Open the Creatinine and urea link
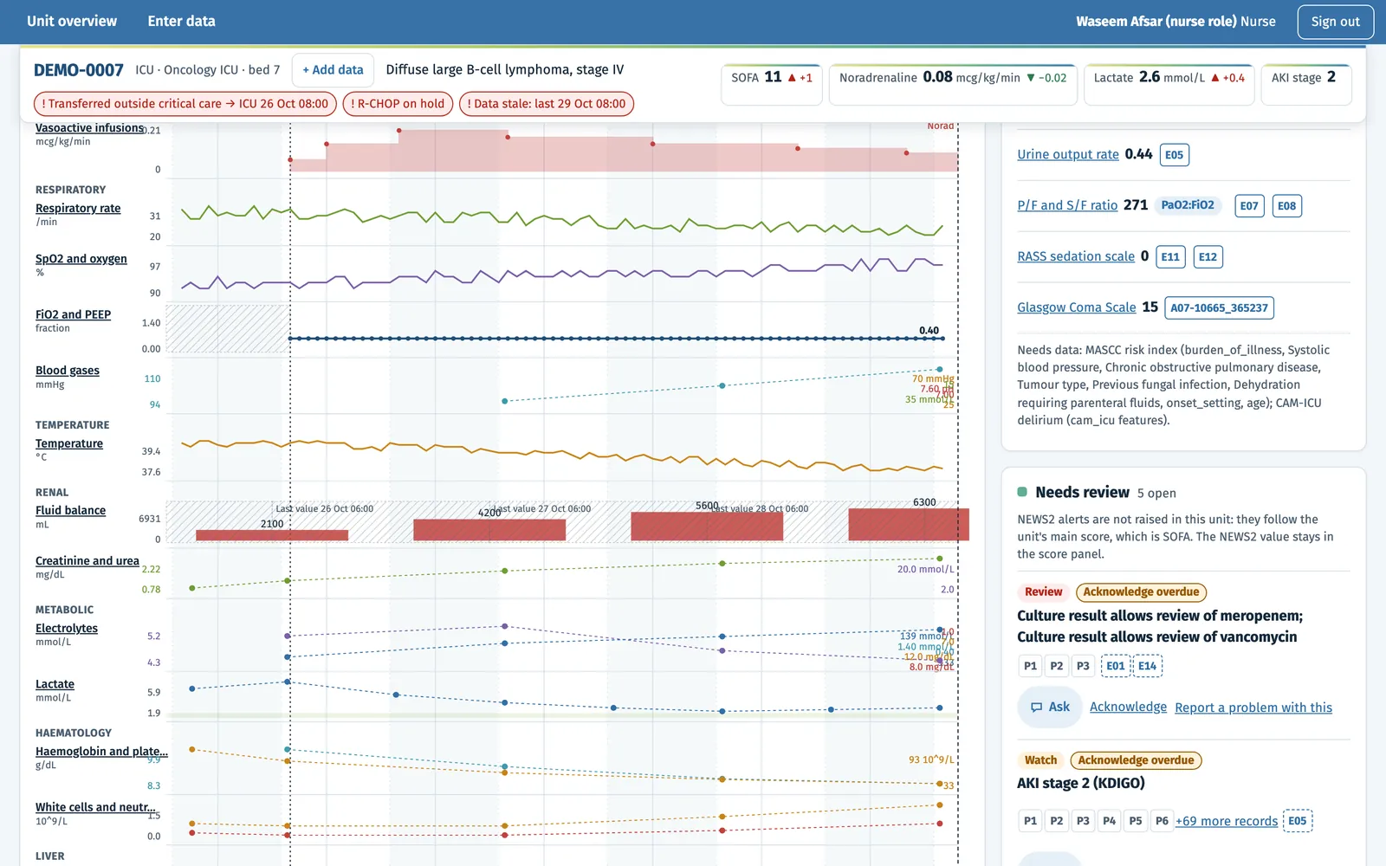The image size is (1386, 866). [x=87, y=561]
